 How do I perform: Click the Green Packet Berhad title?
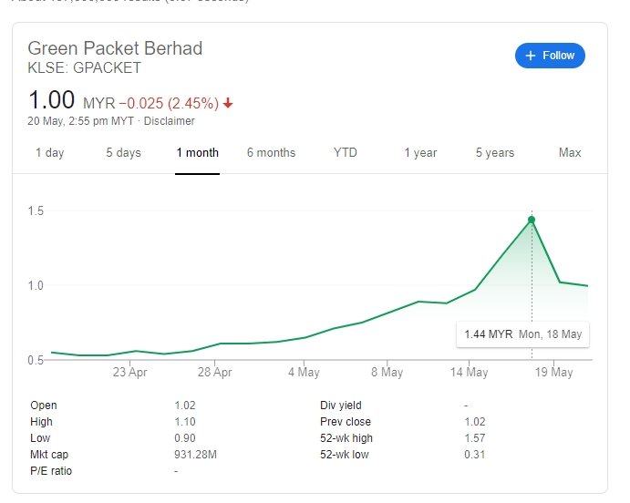(115, 48)
